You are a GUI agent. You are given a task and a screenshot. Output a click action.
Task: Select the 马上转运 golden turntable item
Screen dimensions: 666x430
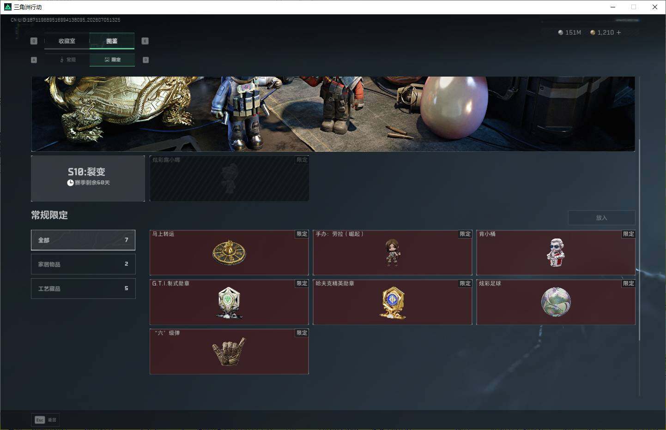coord(229,252)
